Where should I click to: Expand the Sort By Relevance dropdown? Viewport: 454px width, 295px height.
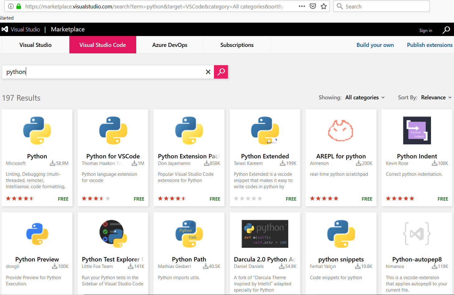pos(436,98)
